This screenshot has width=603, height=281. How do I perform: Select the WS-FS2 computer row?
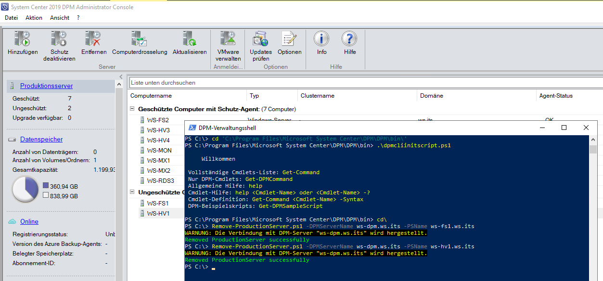pos(158,120)
